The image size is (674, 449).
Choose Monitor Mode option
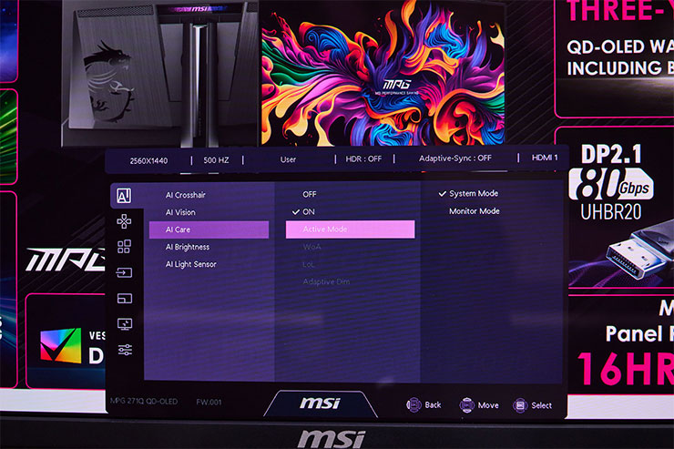click(474, 211)
